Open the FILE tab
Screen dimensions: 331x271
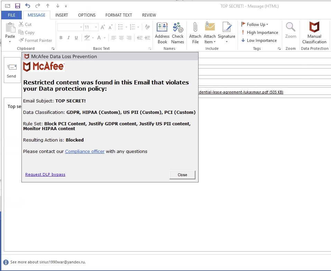[11, 15]
